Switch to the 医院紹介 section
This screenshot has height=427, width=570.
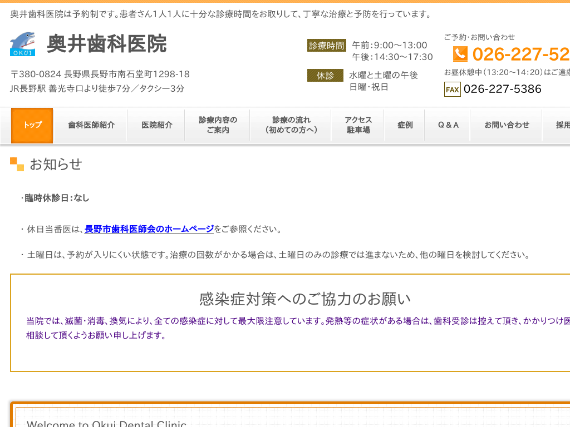pyautogui.click(x=156, y=125)
